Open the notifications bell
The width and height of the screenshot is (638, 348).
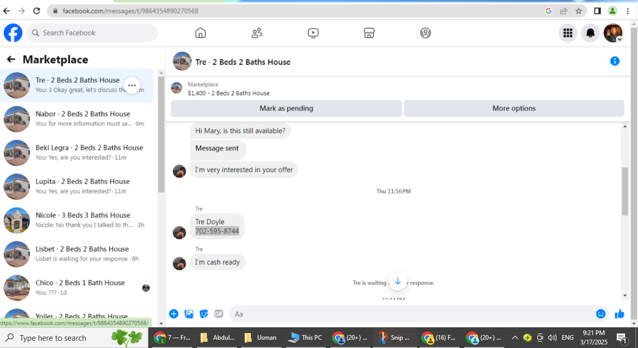point(590,33)
